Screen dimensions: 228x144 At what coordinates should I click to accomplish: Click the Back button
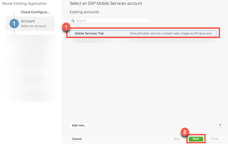(177, 139)
